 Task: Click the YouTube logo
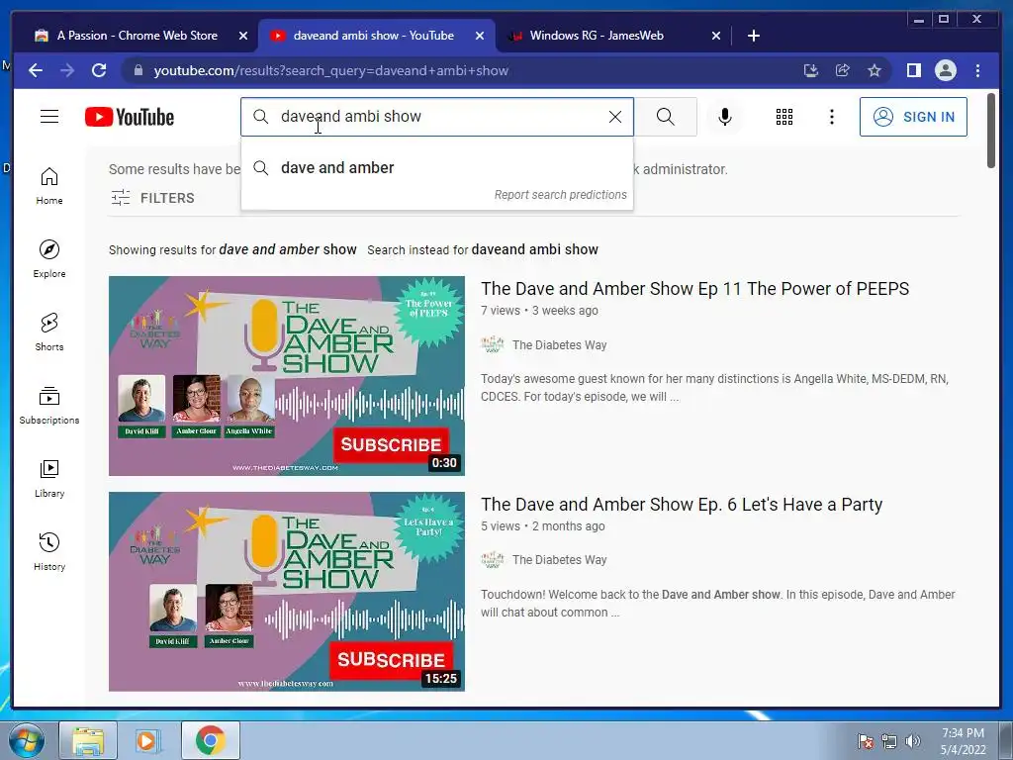click(x=130, y=117)
